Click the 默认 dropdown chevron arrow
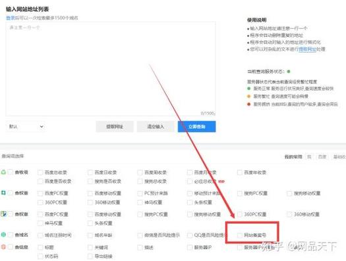 tap(42, 126)
